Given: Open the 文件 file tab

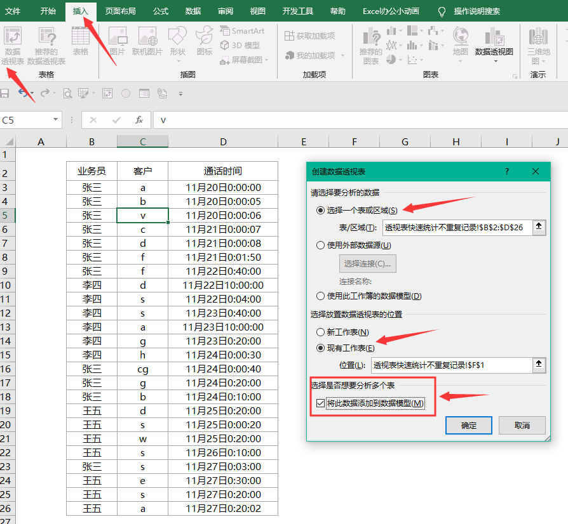Looking at the screenshot, I should (13, 11).
